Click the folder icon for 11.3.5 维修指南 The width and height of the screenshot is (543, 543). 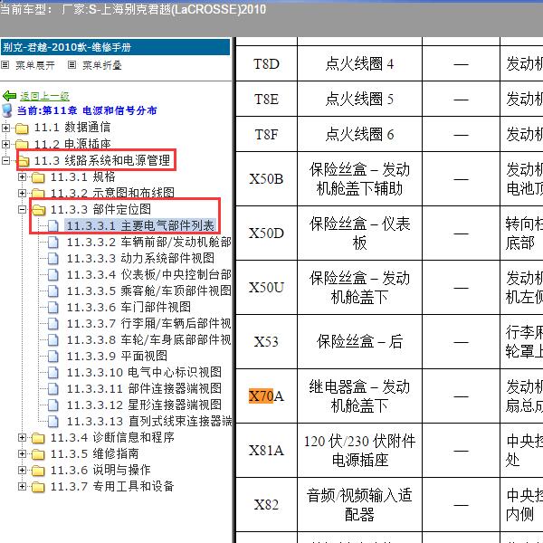click(x=38, y=454)
